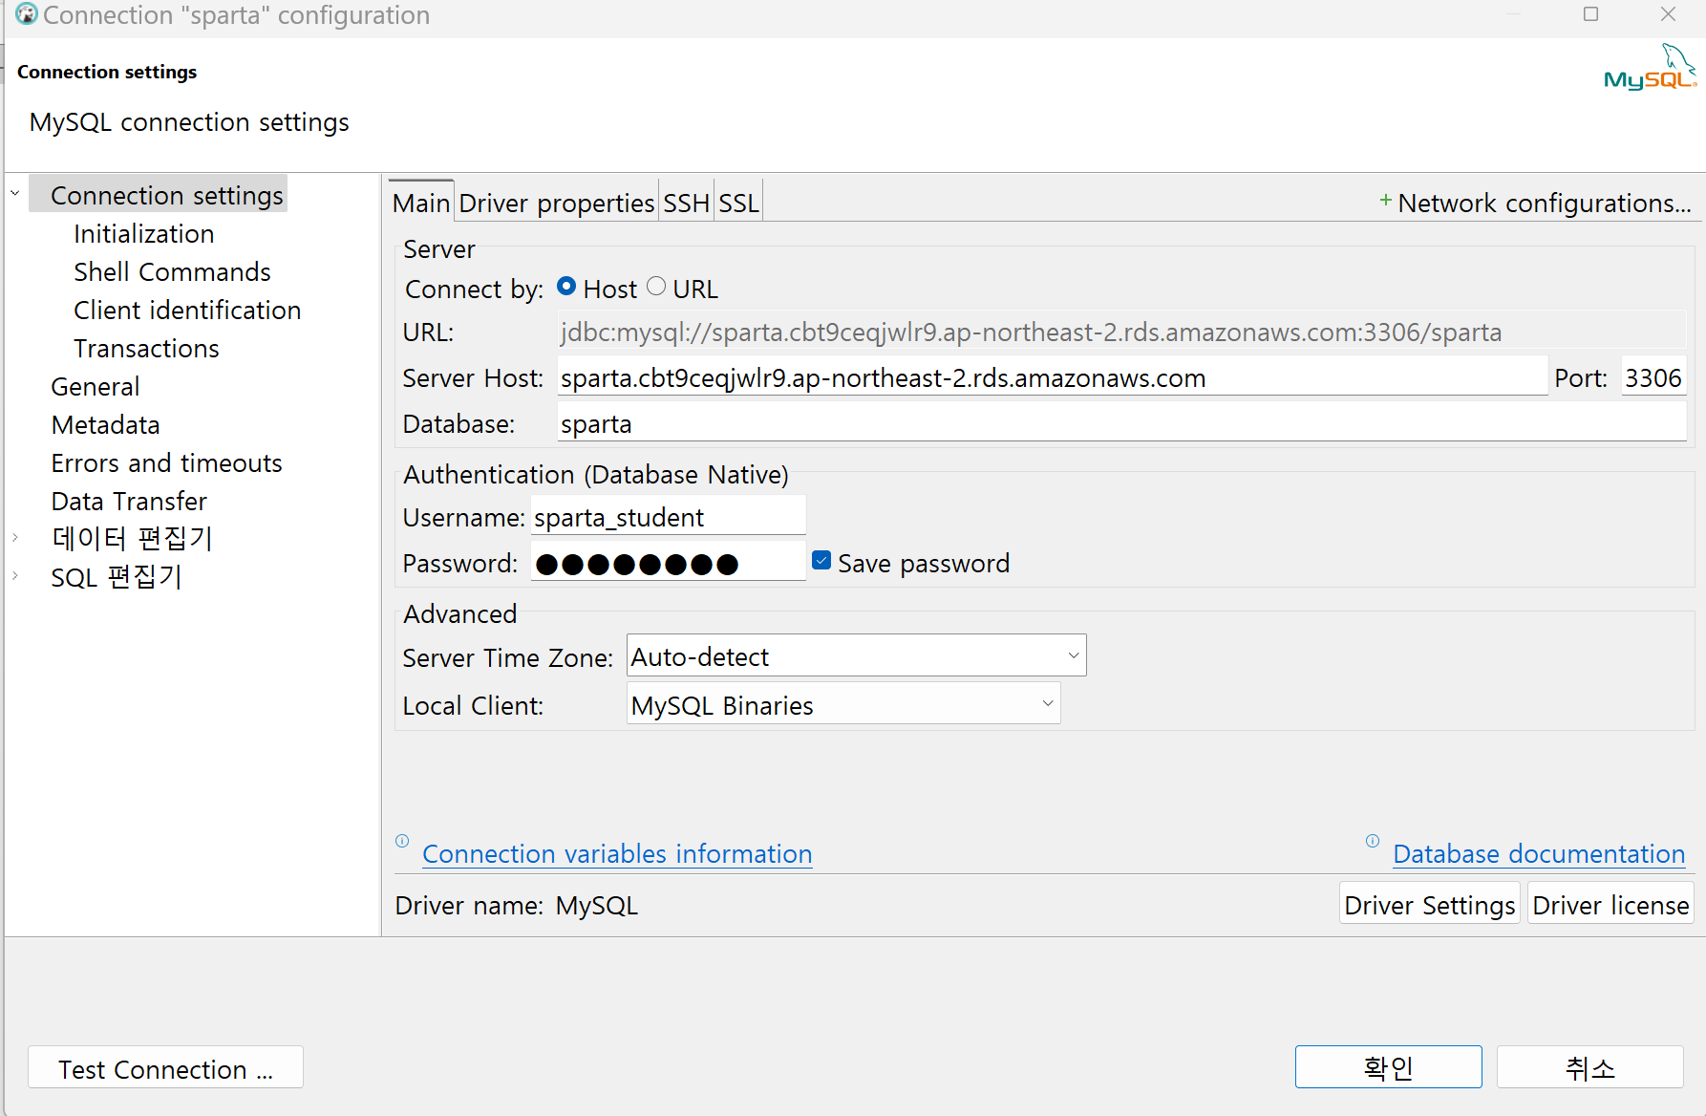
Task: Select the Host radio button
Action: click(566, 287)
